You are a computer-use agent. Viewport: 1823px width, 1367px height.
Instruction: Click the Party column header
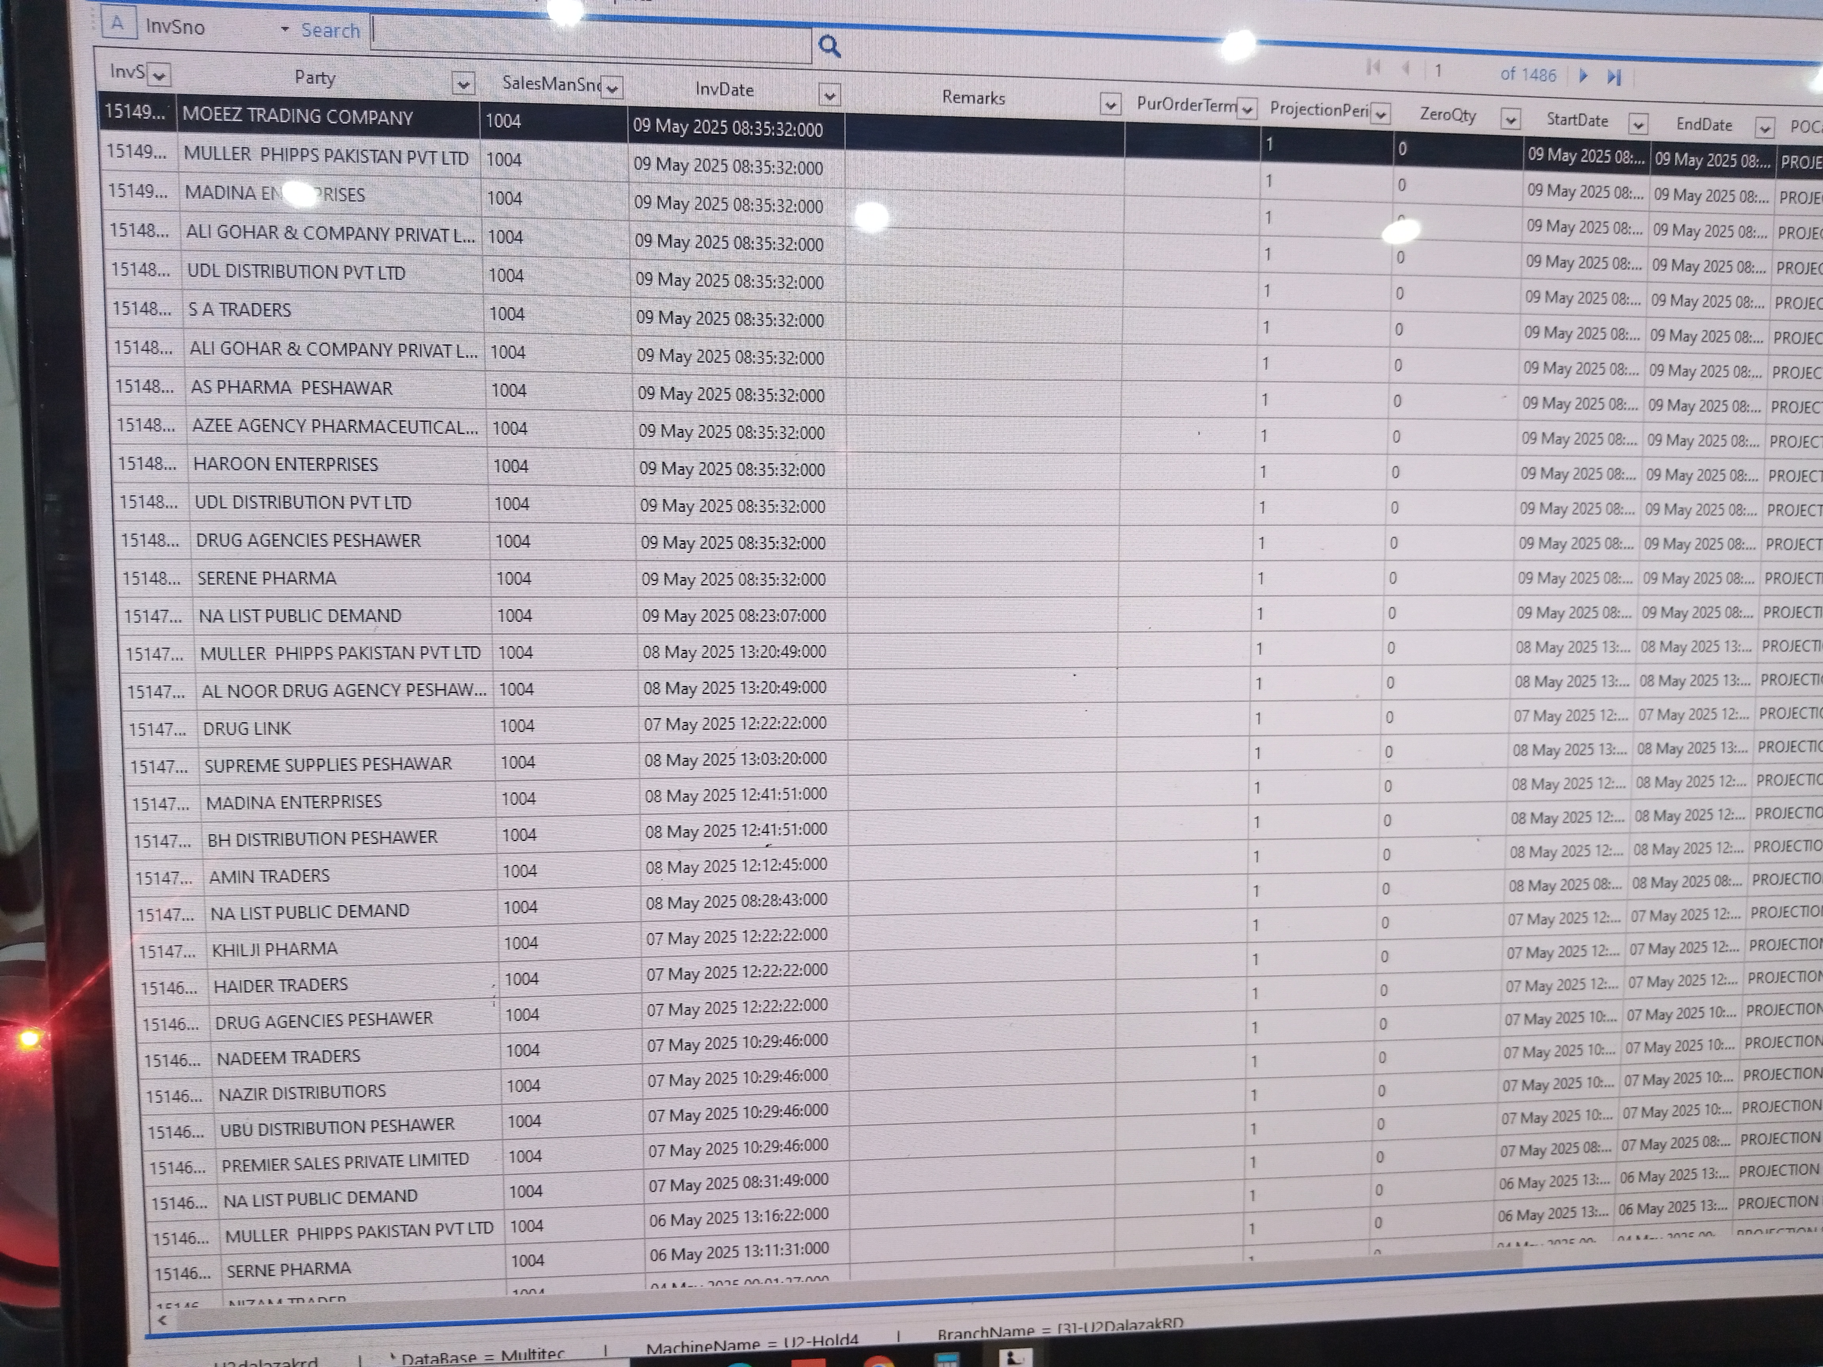[x=315, y=78]
